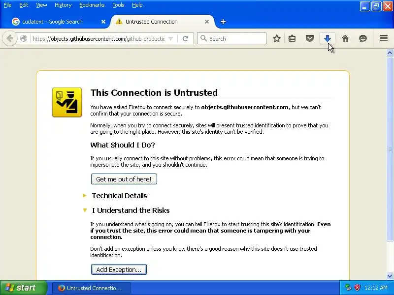The width and height of the screenshot is (394, 295).
Task: Open the History menu
Action: [63, 5]
